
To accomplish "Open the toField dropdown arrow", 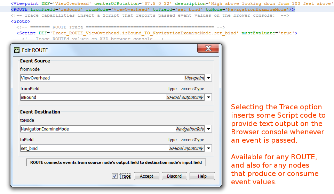I will coord(208,149).
